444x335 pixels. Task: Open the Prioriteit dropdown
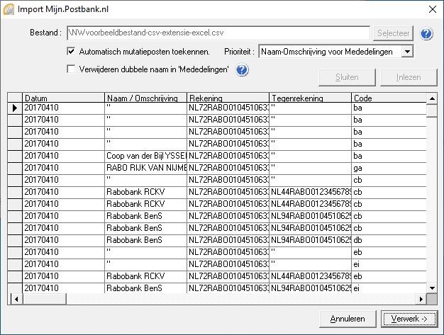[406, 51]
